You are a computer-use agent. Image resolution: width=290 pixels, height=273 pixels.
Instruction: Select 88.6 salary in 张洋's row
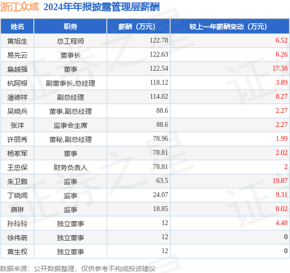tap(162, 125)
